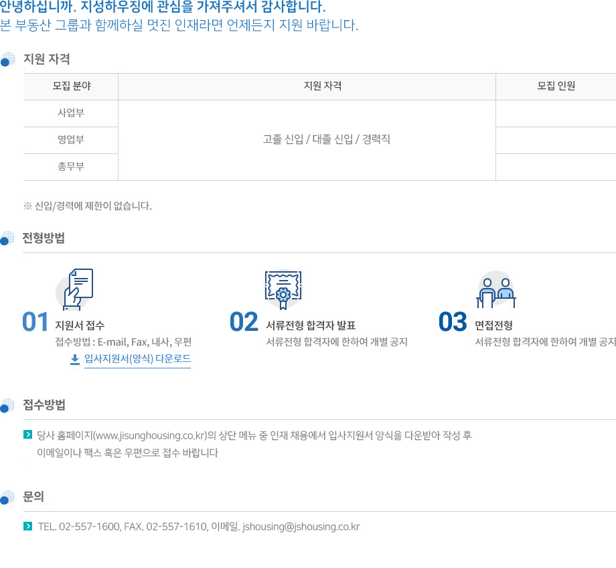
Task: Click the download arrow icon beside 입사지원서
Action: (74, 359)
